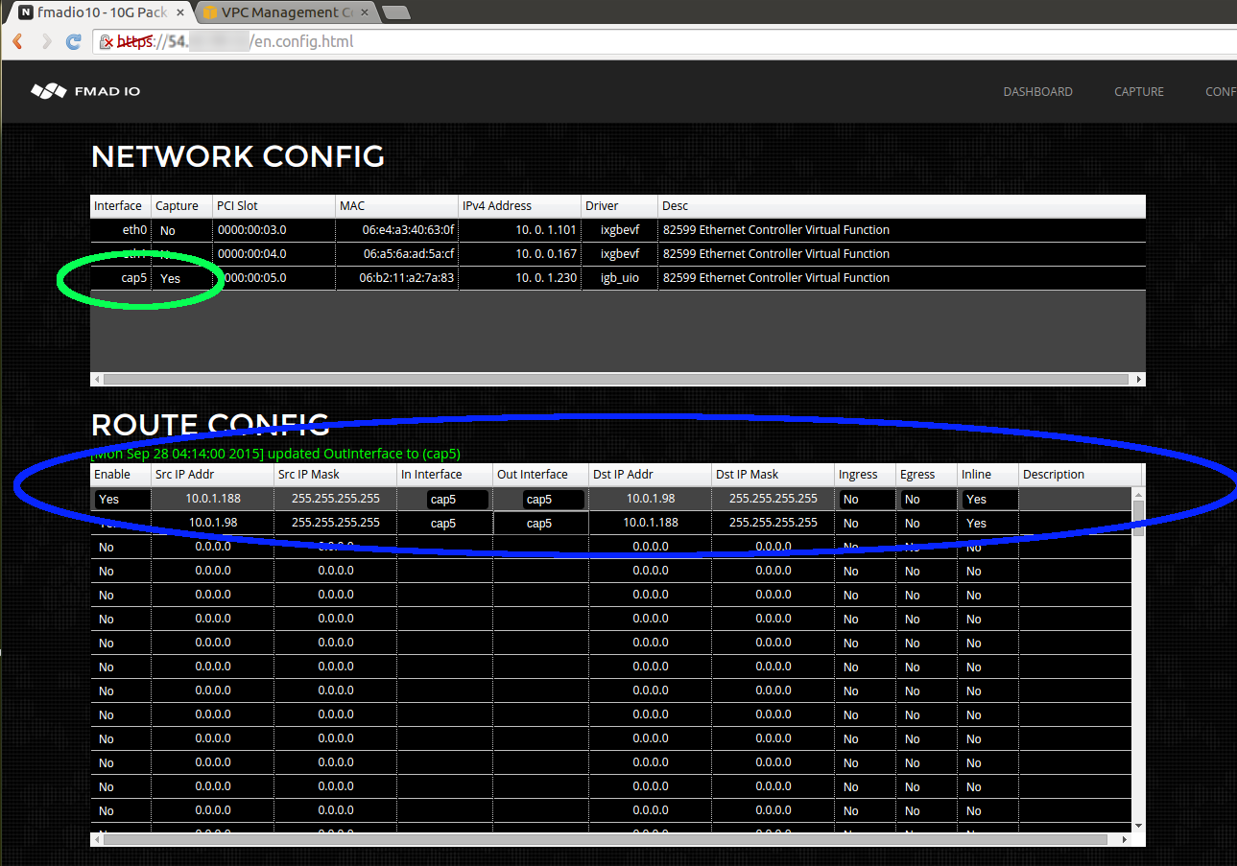Click the FMAD IO logo
Viewport: 1237px width, 866px height.
[84, 91]
